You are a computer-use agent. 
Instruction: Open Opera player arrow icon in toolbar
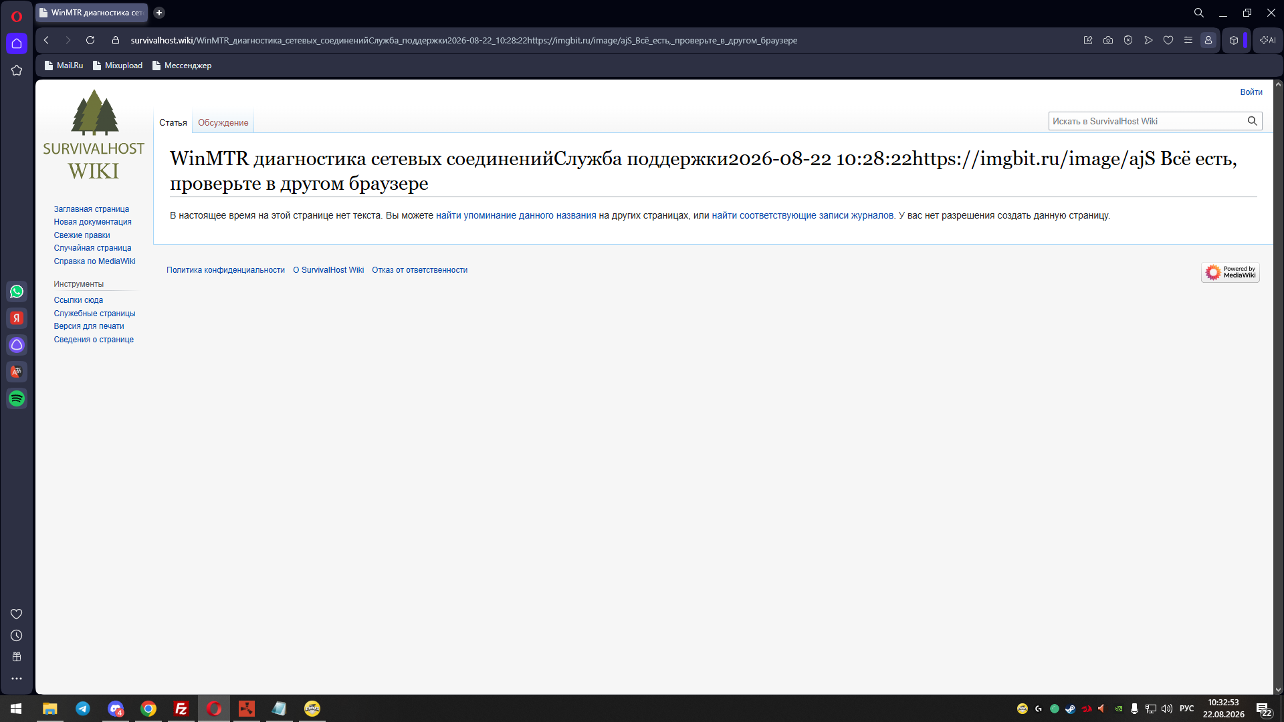(1148, 40)
